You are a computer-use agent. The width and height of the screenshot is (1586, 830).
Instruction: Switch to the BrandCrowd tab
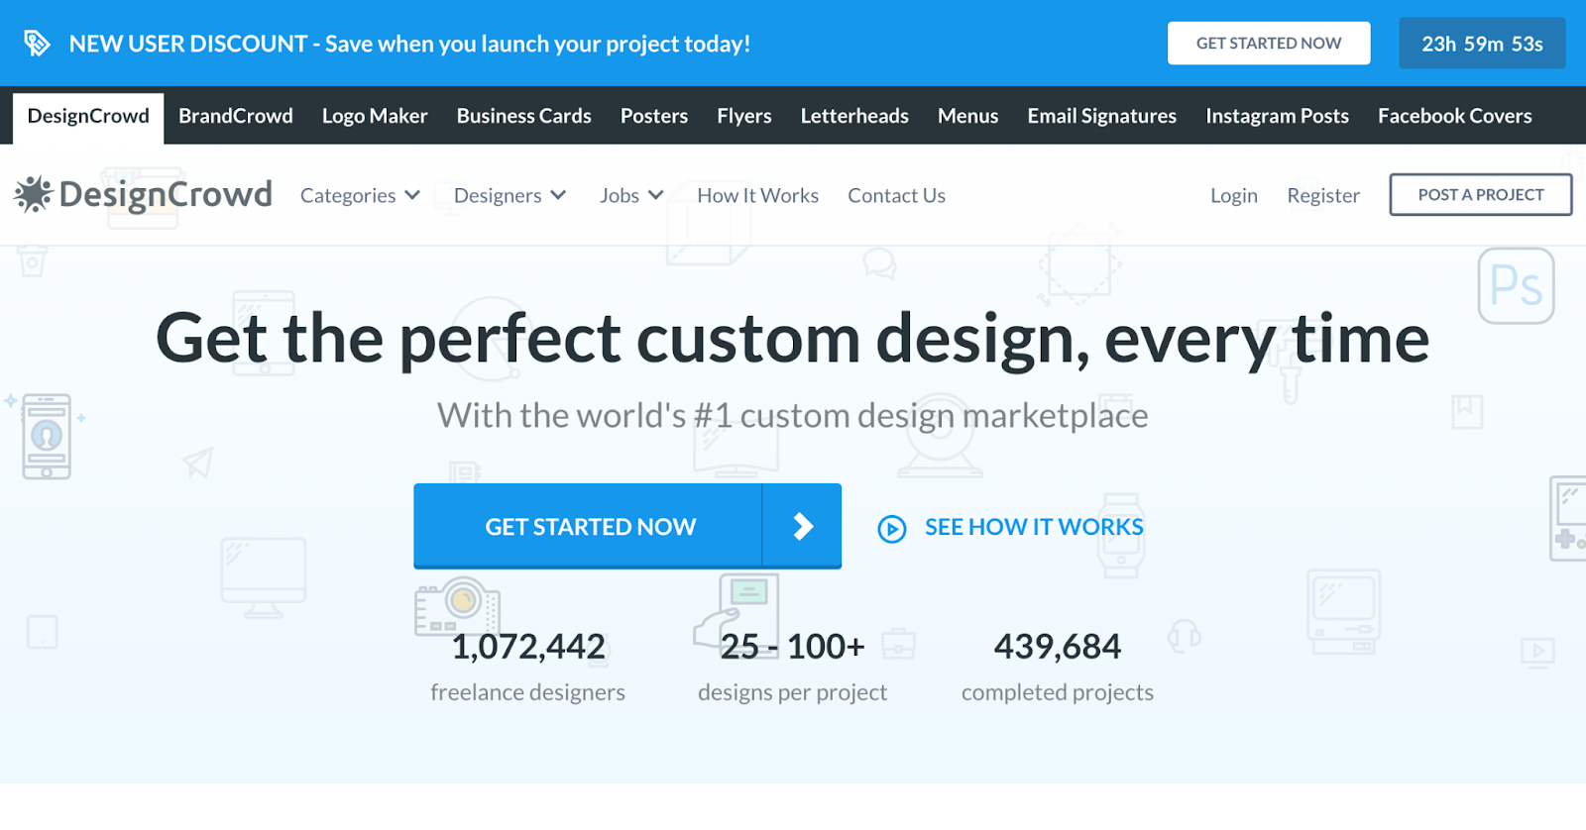pyautogui.click(x=236, y=116)
